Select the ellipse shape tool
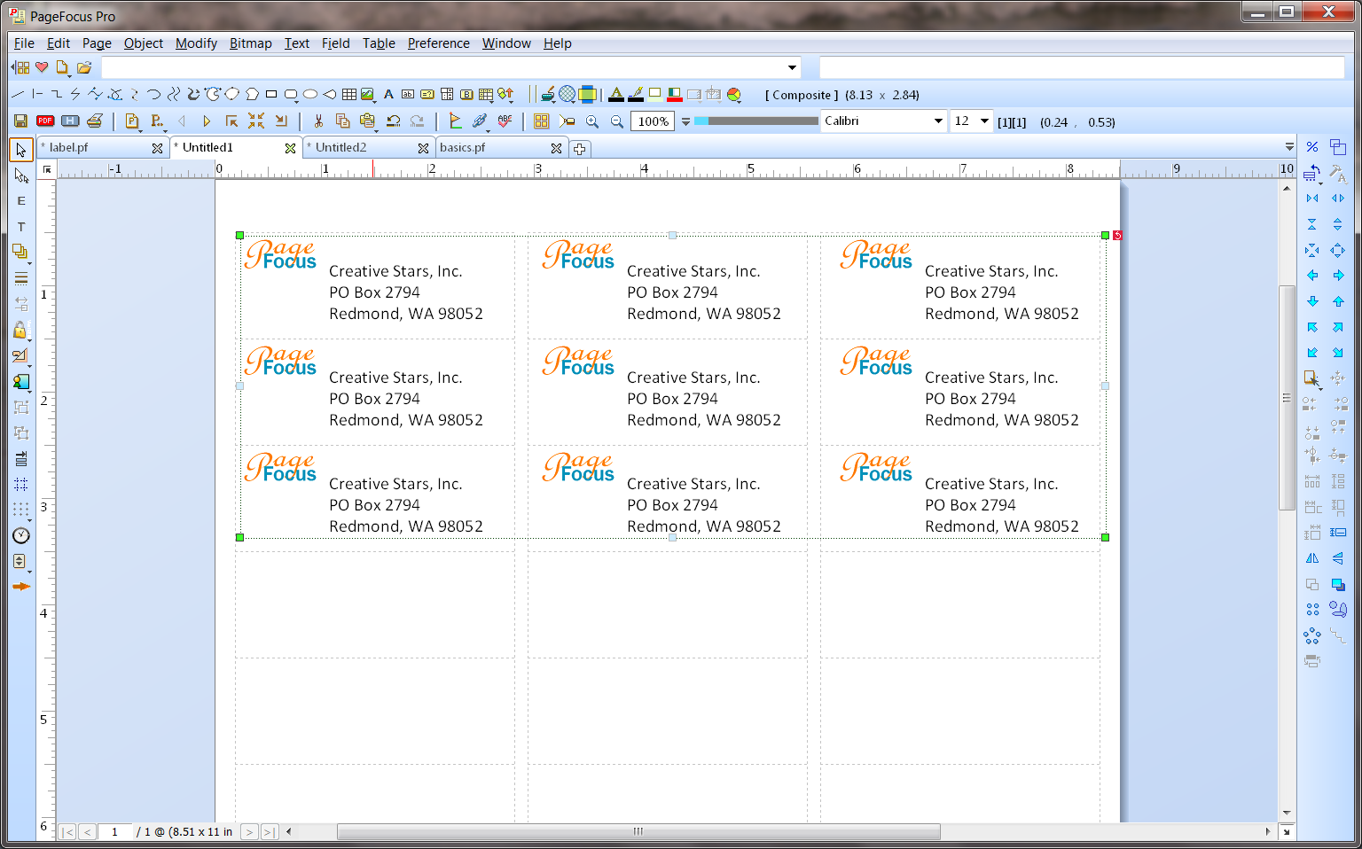 (x=310, y=94)
